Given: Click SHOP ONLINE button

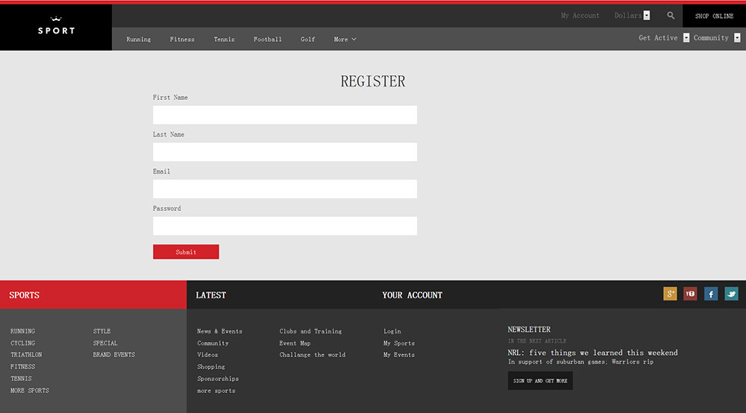Looking at the screenshot, I should 714,16.
